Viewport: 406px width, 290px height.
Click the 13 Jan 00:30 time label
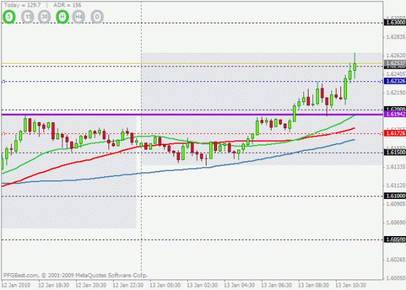click(165, 285)
